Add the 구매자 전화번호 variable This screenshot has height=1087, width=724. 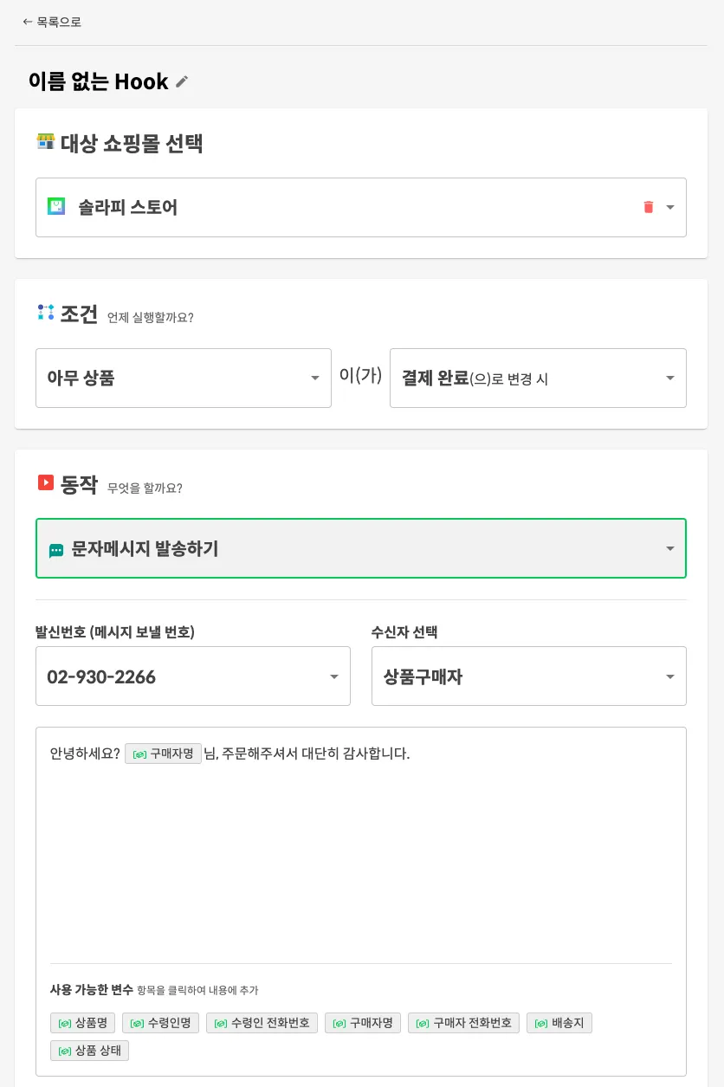[463, 1023]
